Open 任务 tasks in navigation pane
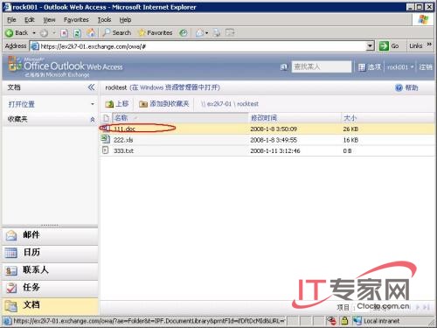Image resolution: width=437 pixels, height=328 pixels. coord(50,288)
